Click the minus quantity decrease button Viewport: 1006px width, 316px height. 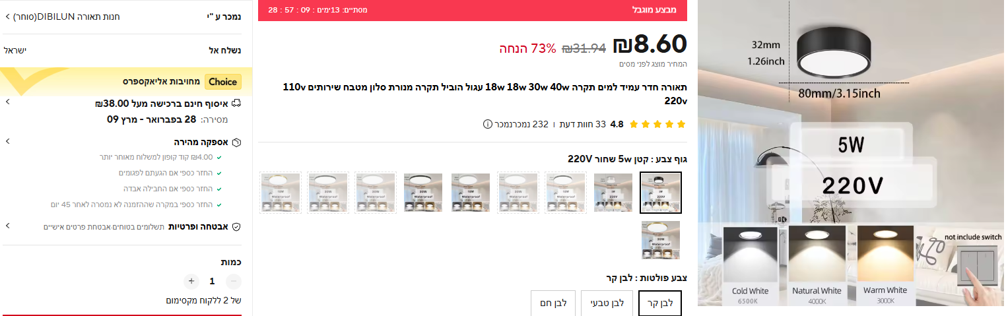[234, 282]
